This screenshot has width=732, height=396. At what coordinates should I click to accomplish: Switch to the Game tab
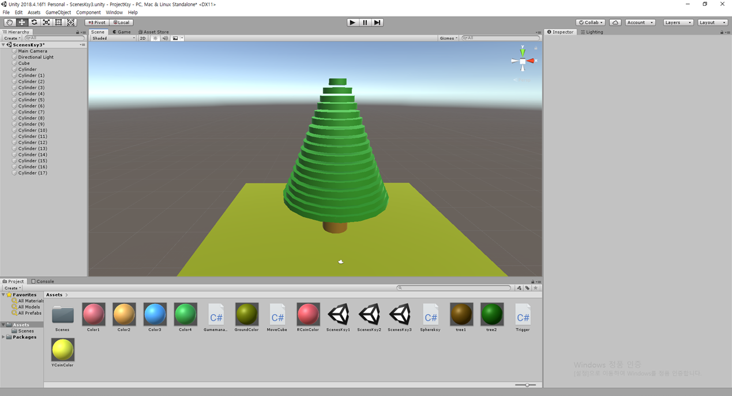click(122, 32)
